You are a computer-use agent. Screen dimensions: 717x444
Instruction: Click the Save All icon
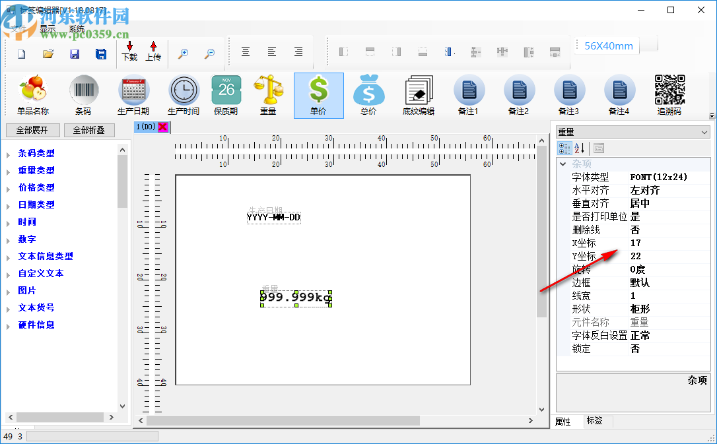pos(100,54)
